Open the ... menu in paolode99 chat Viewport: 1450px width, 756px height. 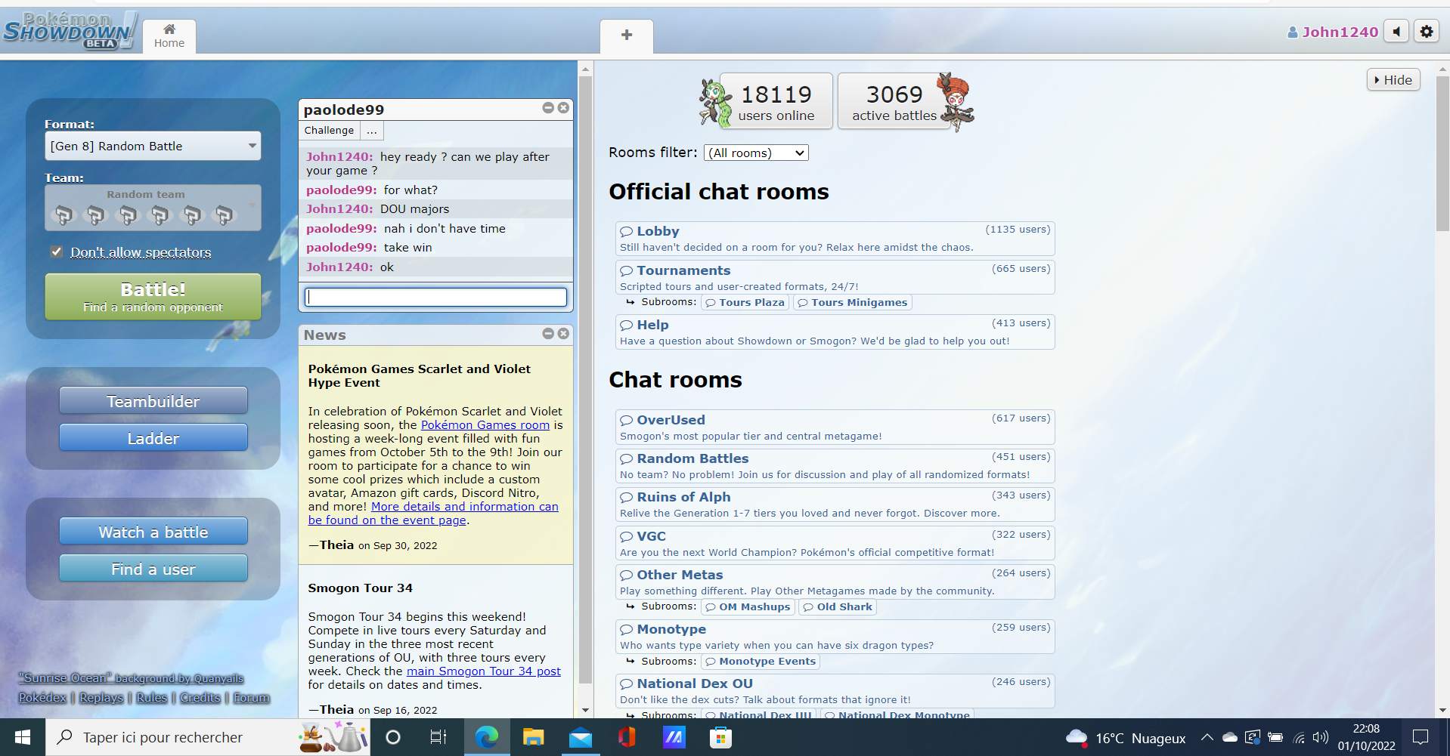coord(371,131)
